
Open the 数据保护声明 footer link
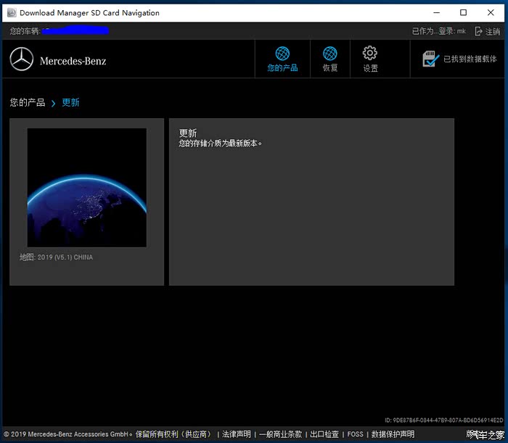[393, 434]
